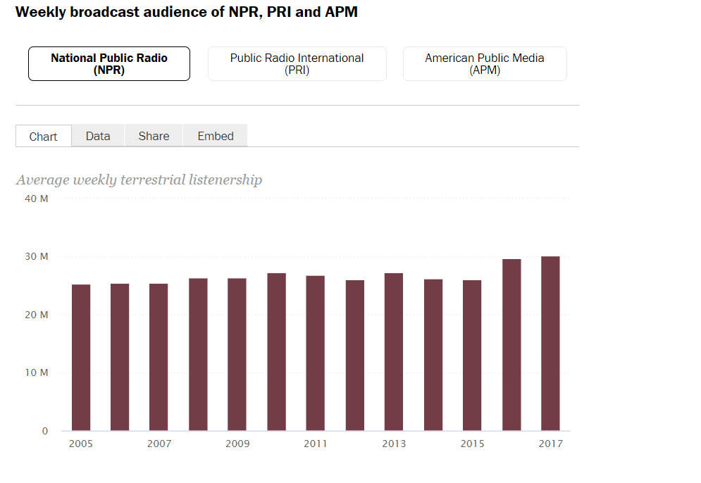Show American Public Media (APM) data
The height and width of the screenshot is (483, 701).
pos(485,64)
